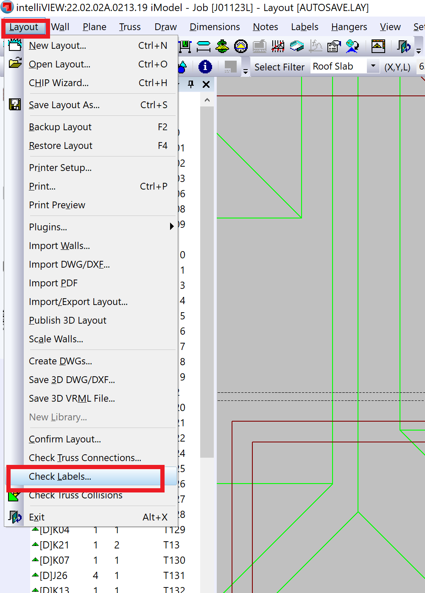425x593 pixels.
Task: Click the blue information icon in toolbar
Action: pos(205,67)
